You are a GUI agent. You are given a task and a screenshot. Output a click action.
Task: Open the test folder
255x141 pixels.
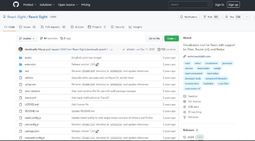click(27, 71)
